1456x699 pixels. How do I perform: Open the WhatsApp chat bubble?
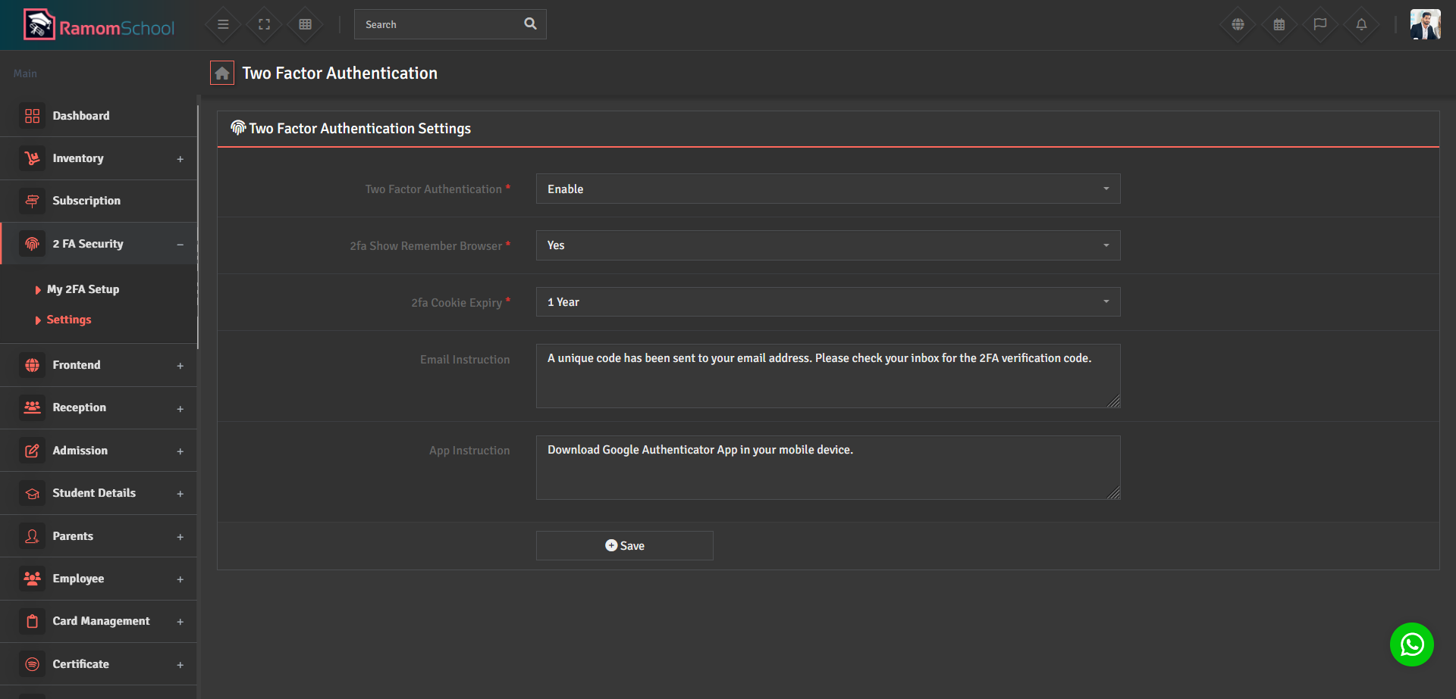click(1411, 644)
